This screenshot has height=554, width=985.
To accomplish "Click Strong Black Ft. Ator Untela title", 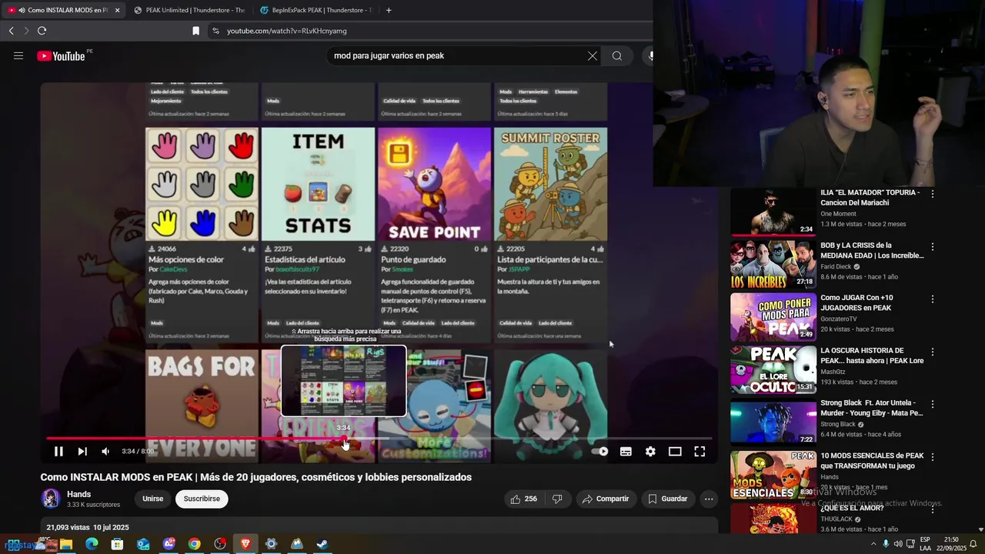I will click(871, 408).
